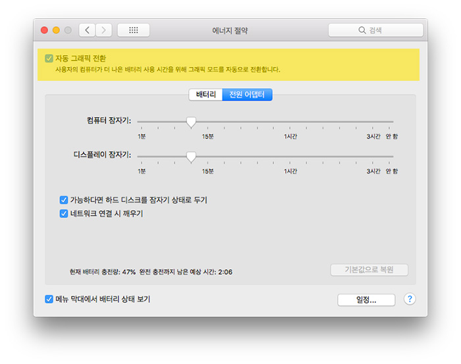The height and width of the screenshot is (364, 461).
Task: Click the 디스플레이 잠자기 slider thumb
Action: point(191,157)
